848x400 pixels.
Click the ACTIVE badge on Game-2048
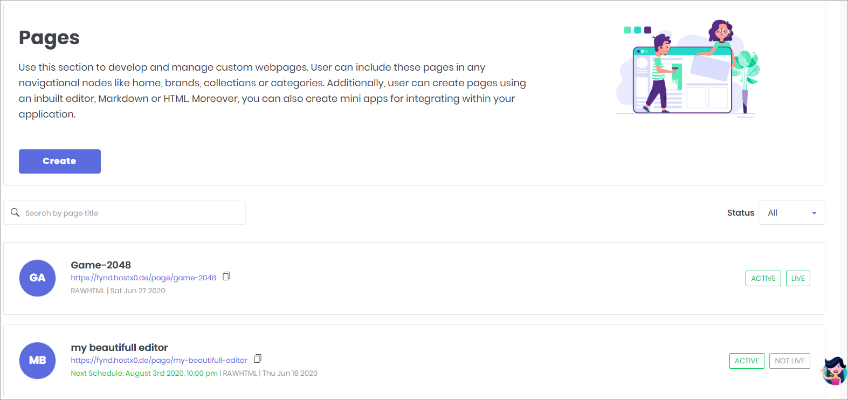pos(763,279)
